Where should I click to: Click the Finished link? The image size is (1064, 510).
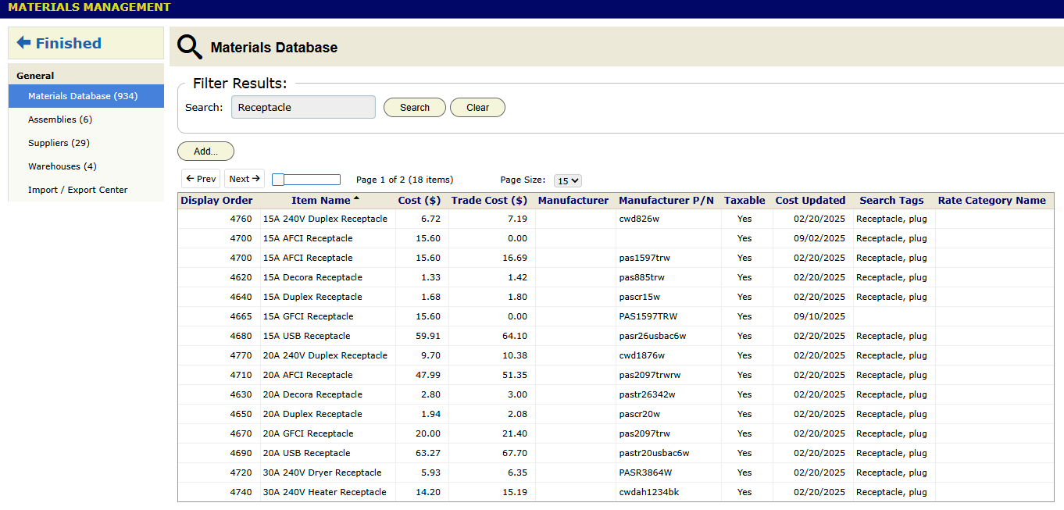pos(68,43)
